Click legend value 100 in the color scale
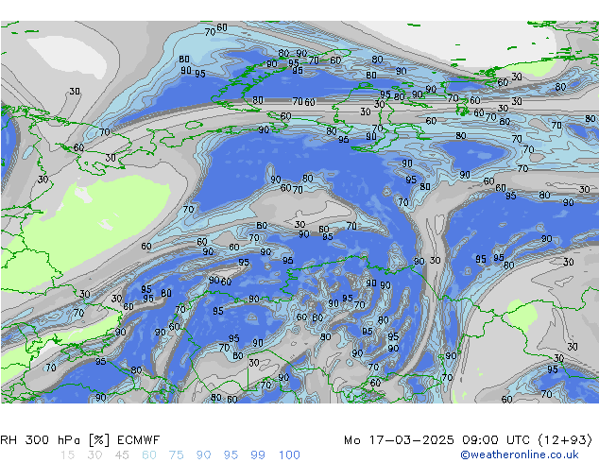 click(x=289, y=455)
